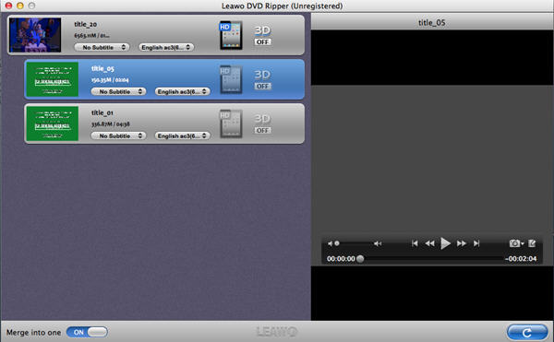This screenshot has width=554, height=342.
Task: Click the rewind button in the player
Action: [x=429, y=243]
